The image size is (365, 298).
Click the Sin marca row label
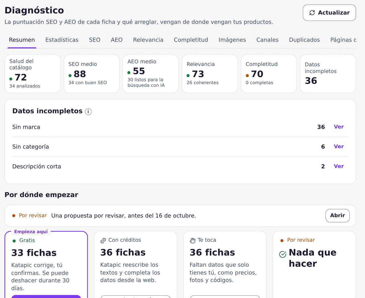pyautogui.click(x=26, y=127)
